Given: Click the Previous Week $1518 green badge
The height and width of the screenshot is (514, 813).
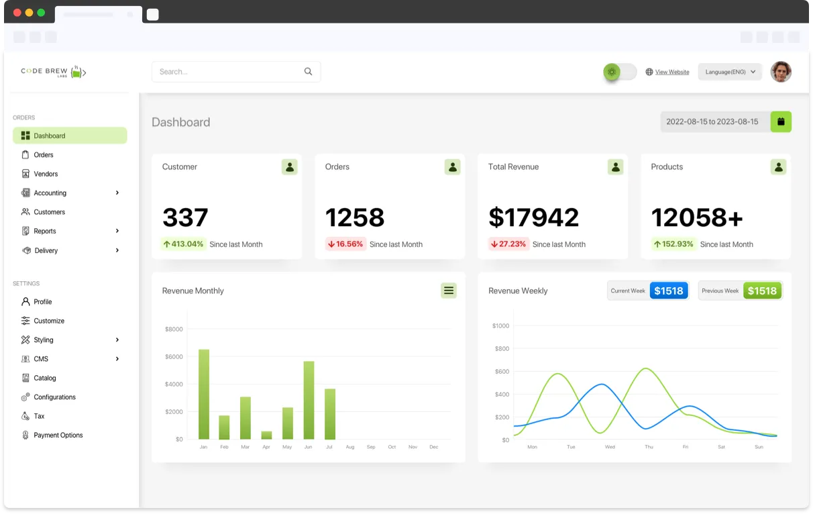Looking at the screenshot, I should [762, 291].
